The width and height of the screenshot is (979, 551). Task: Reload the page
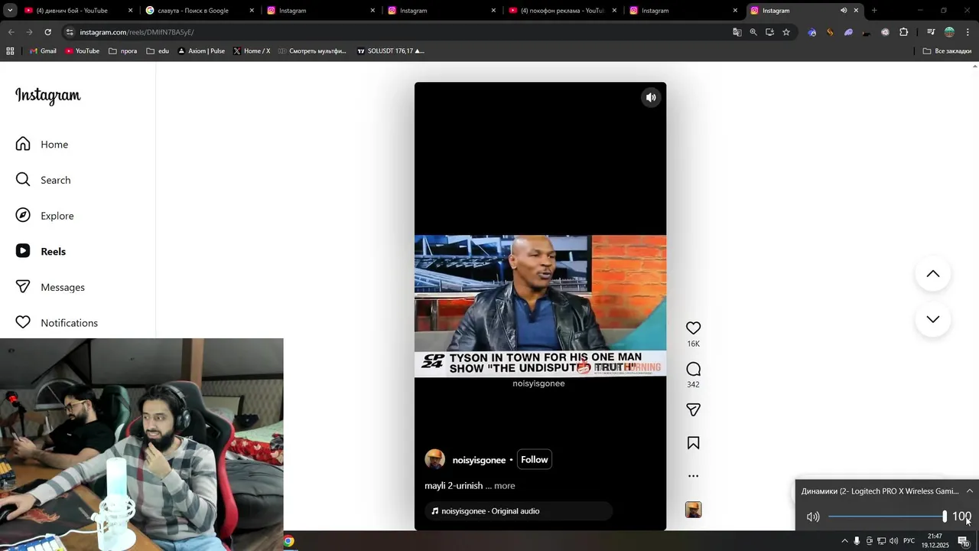click(x=47, y=32)
